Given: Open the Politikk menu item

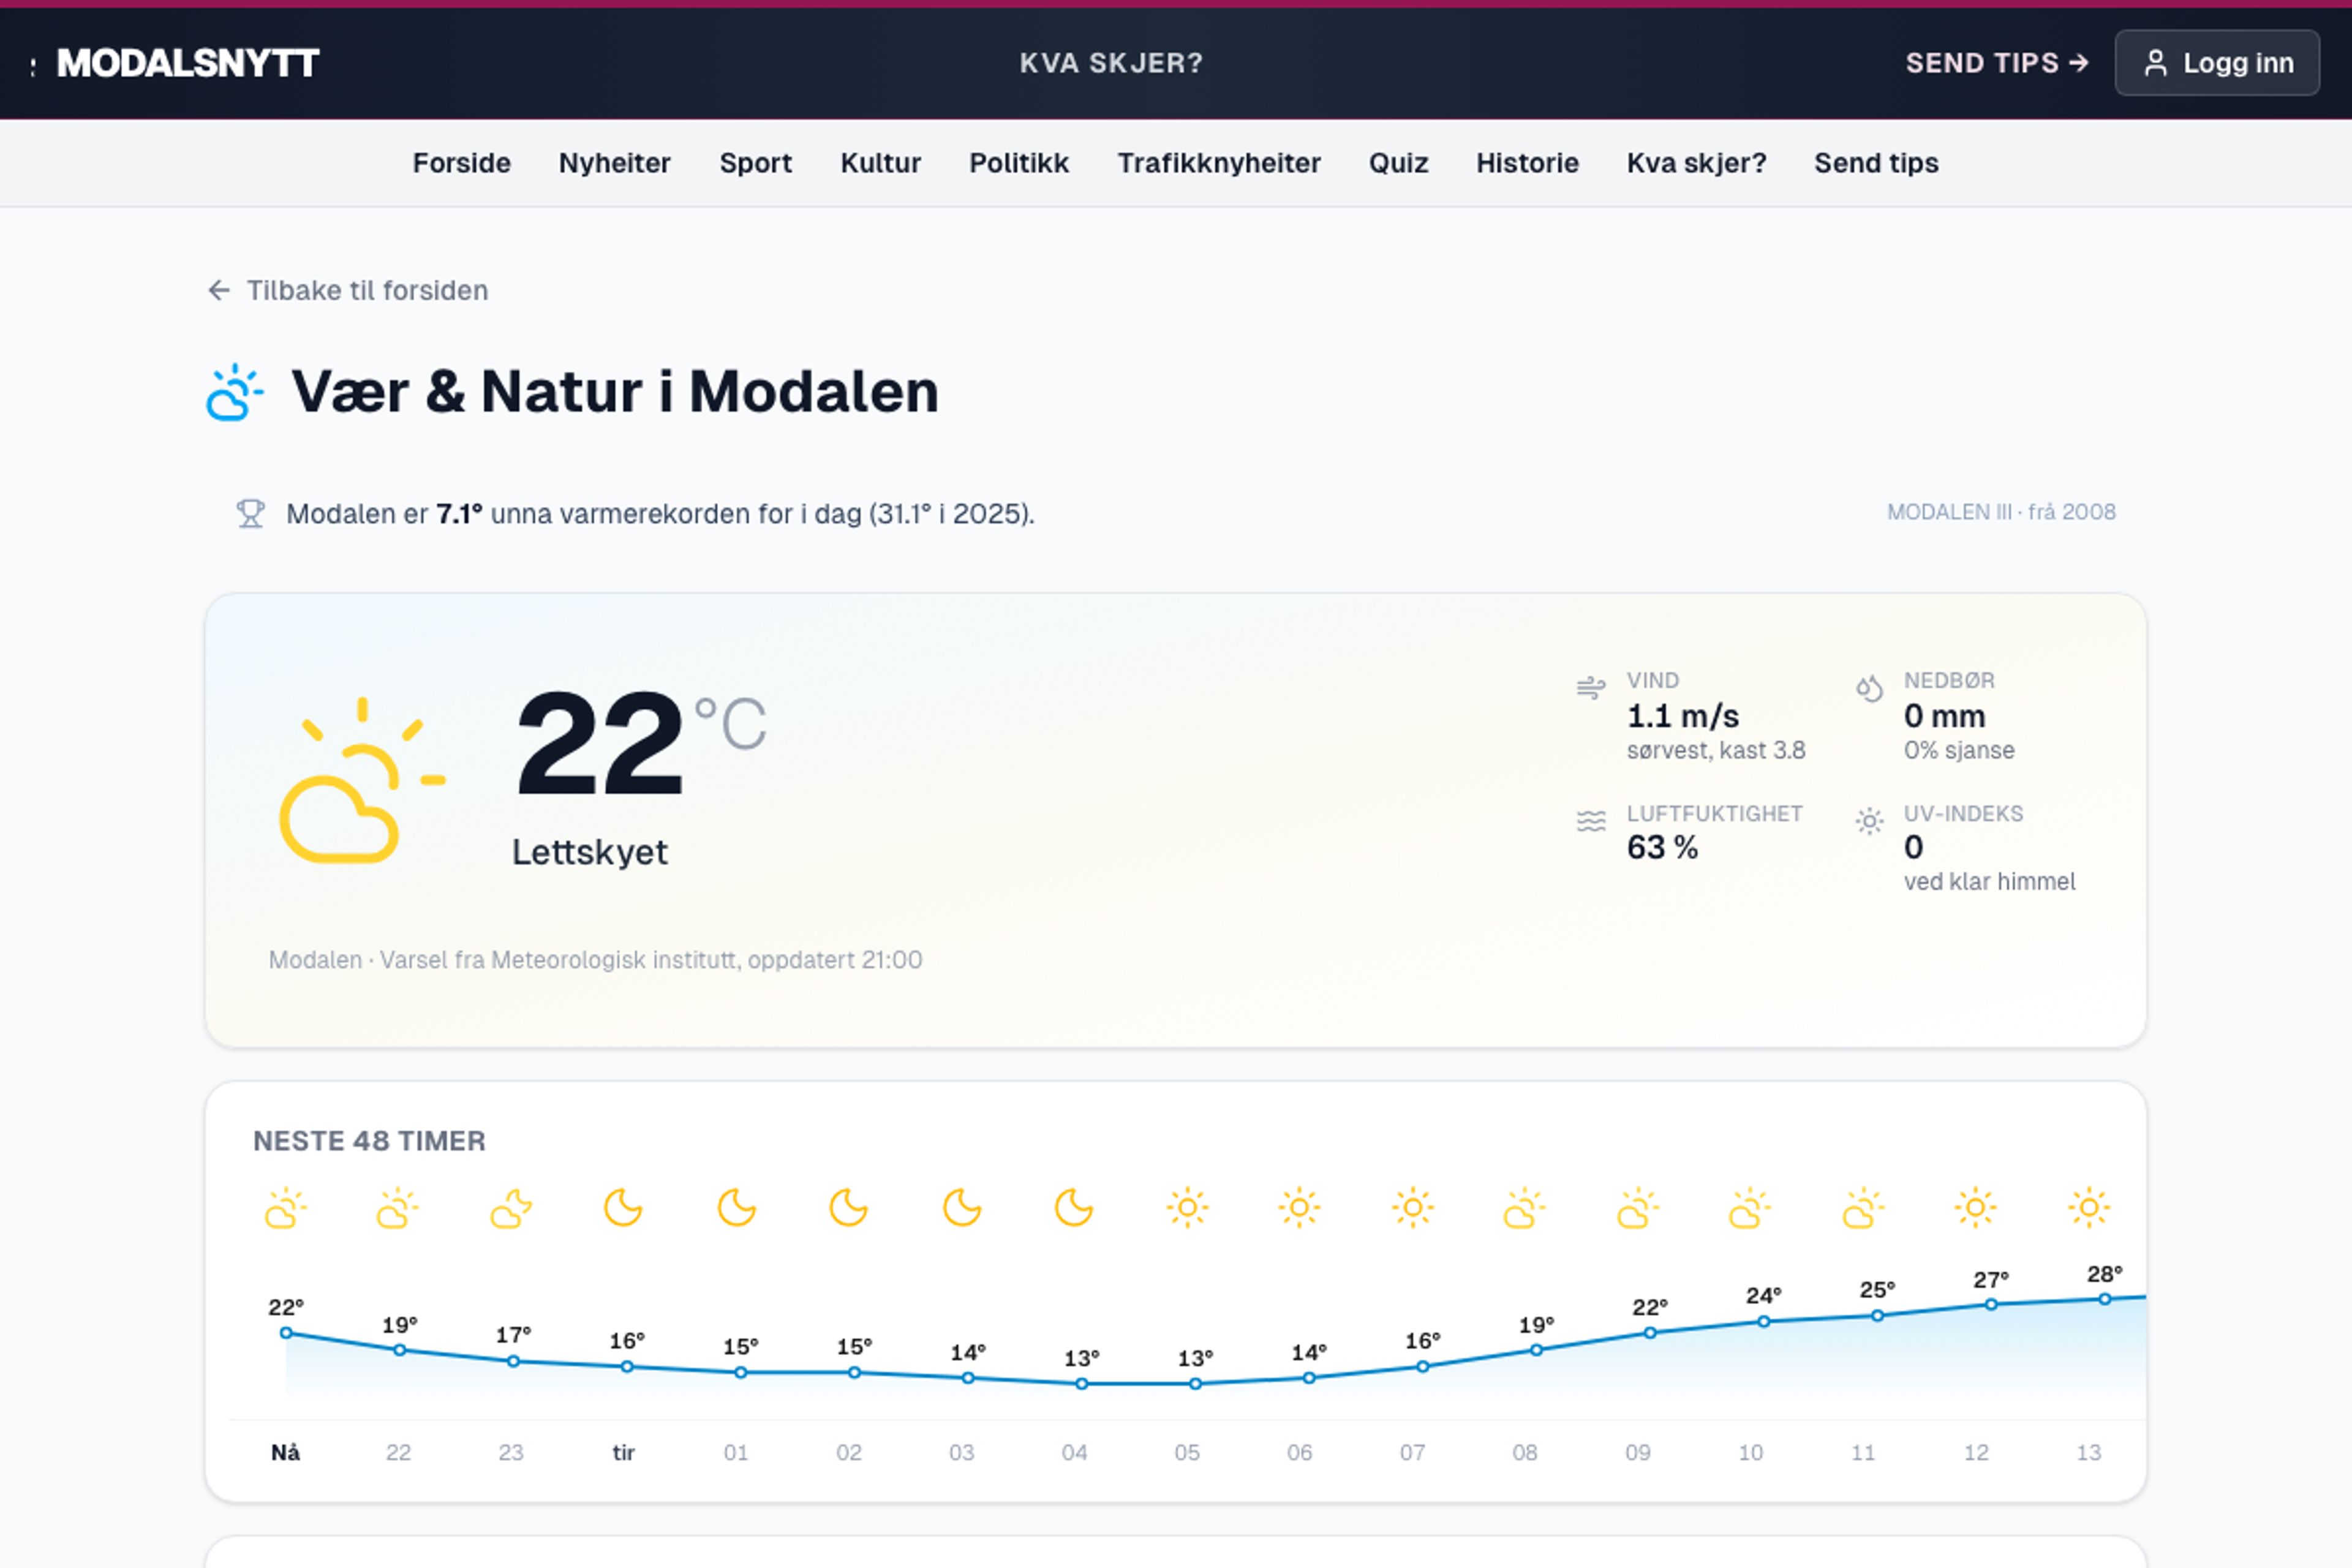Looking at the screenshot, I should [x=1018, y=163].
